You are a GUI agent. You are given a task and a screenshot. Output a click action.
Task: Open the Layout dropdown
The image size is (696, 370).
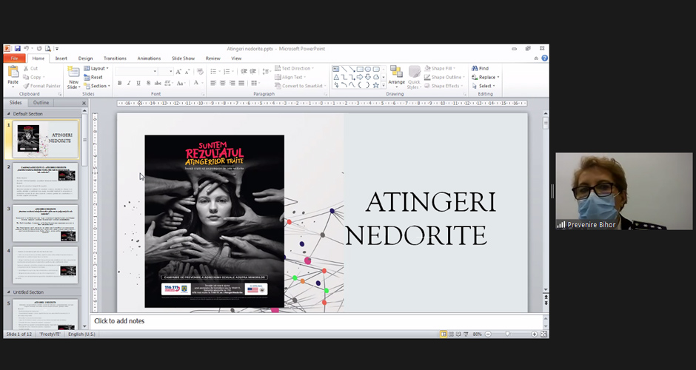tap(96, 68)
